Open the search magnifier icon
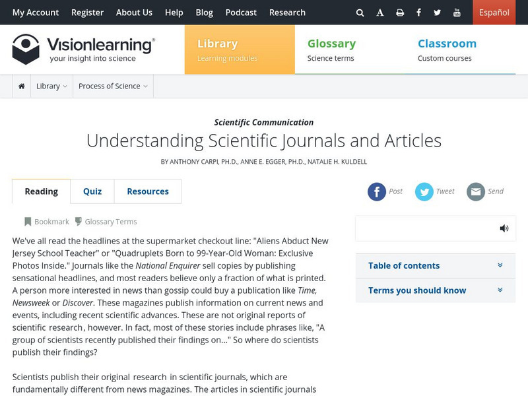The height and width of the screenshot is (396, 528). (360, 12)
